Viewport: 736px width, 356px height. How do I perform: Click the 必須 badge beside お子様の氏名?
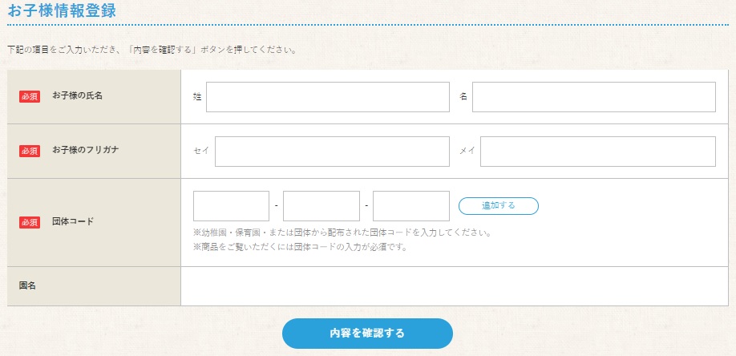[30, 96]
